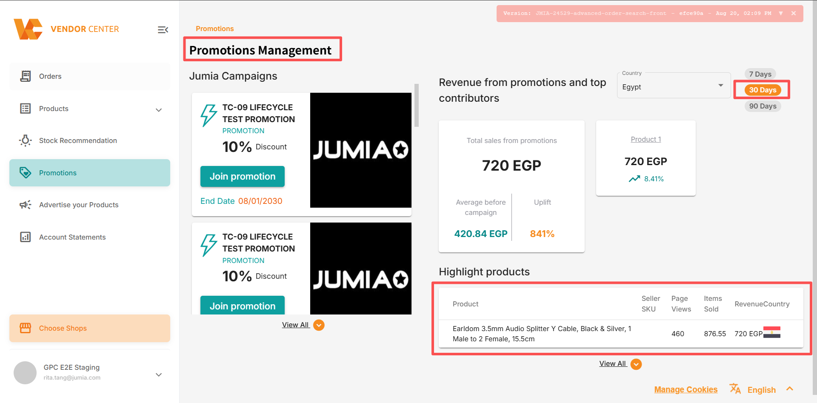This screenshot has height=403, width=817.
Task: Close the version banner with X
Action: click(x=794, y=13)
